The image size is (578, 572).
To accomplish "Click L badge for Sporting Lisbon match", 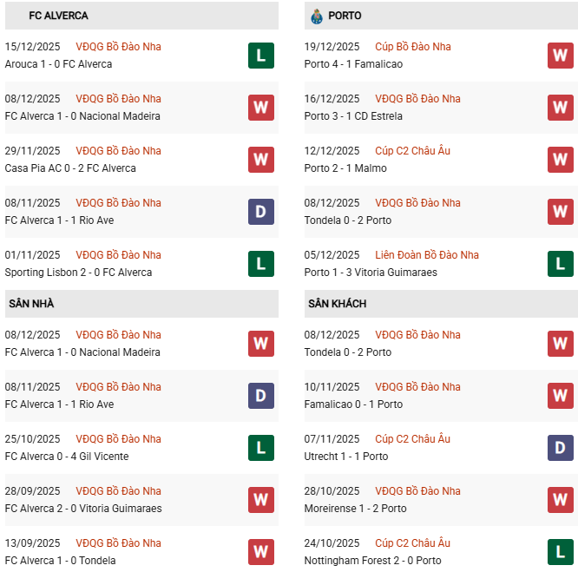I will point(260,264).
